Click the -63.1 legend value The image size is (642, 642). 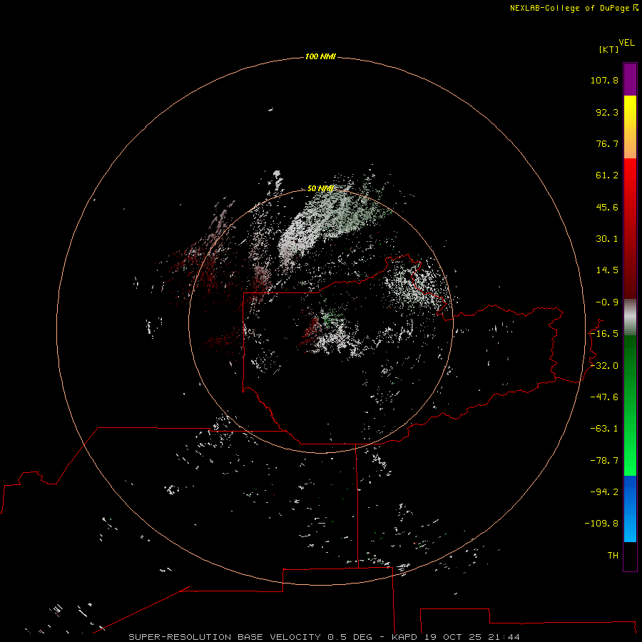[x=604, y=429]
